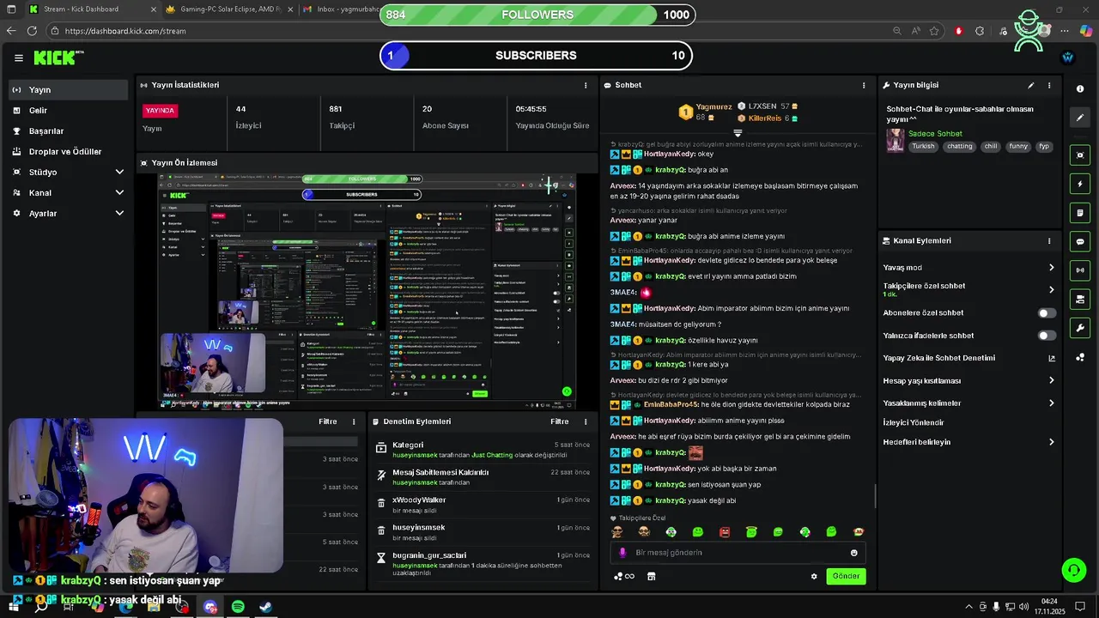The width and height of the screenshot is (1099, 618).
Task: Click the info icon in the right sidebar
Action: click(x=1080, y=88)
